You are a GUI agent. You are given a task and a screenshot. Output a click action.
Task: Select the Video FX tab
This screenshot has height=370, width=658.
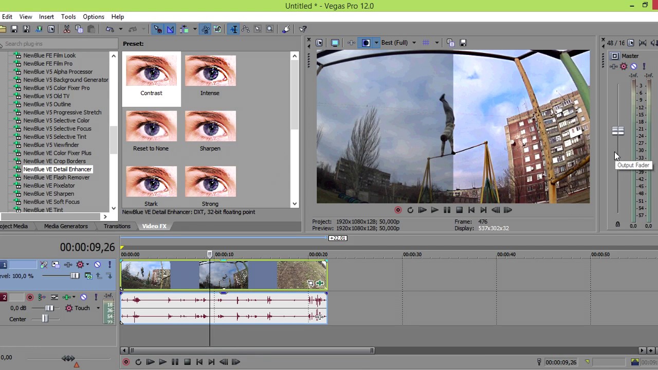154,226
